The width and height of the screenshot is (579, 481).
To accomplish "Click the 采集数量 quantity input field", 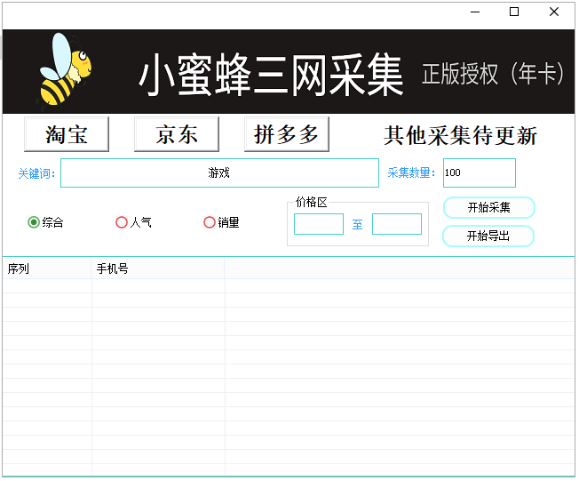I will [479, 173].
